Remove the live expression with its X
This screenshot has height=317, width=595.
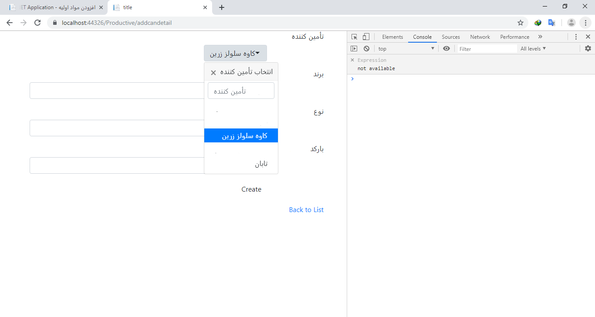[352, 60]
